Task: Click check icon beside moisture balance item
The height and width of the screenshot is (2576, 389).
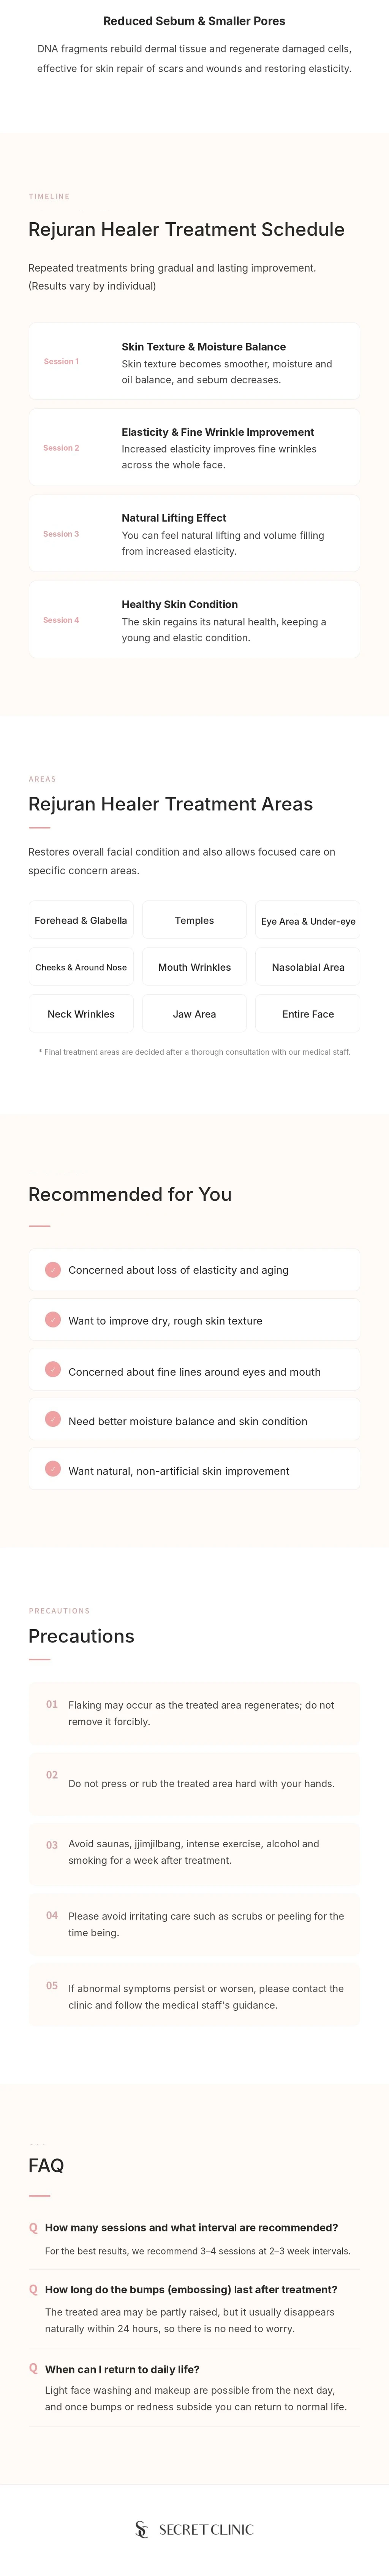Action: (x=53, y=1419)
